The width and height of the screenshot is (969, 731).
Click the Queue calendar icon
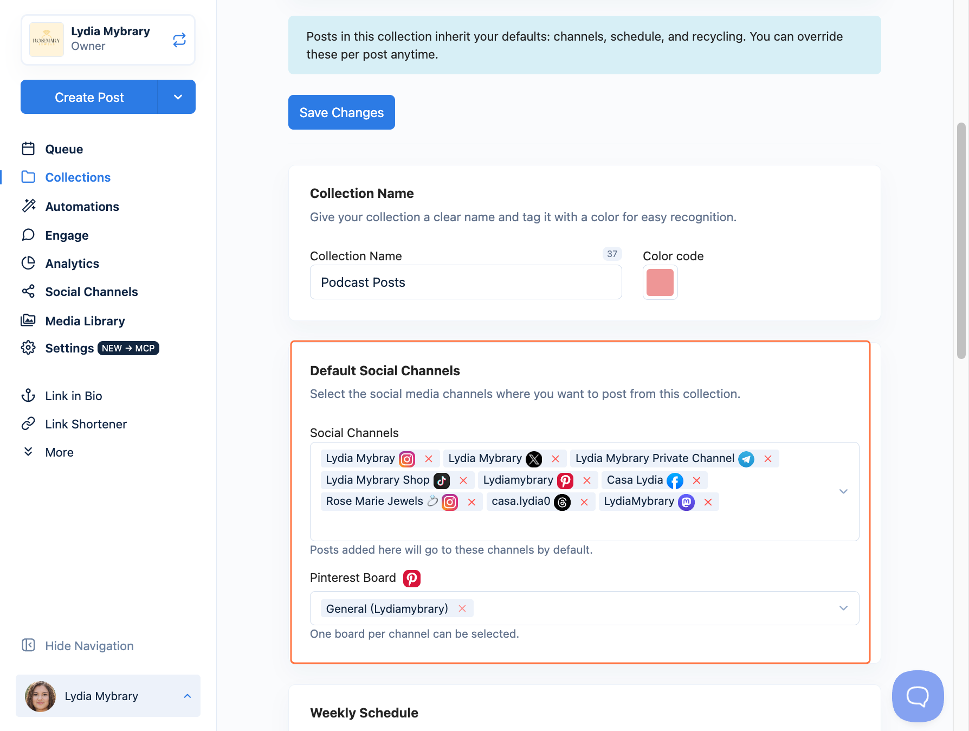[28, 149]
